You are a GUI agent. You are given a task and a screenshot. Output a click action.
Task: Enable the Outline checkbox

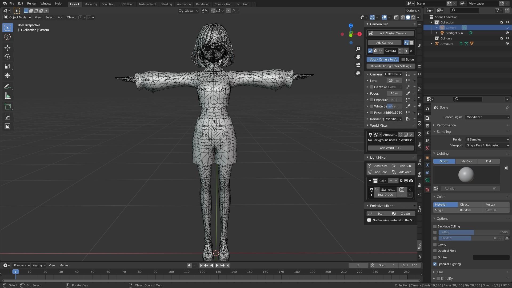pyautogui.click(x=435, y=257)
